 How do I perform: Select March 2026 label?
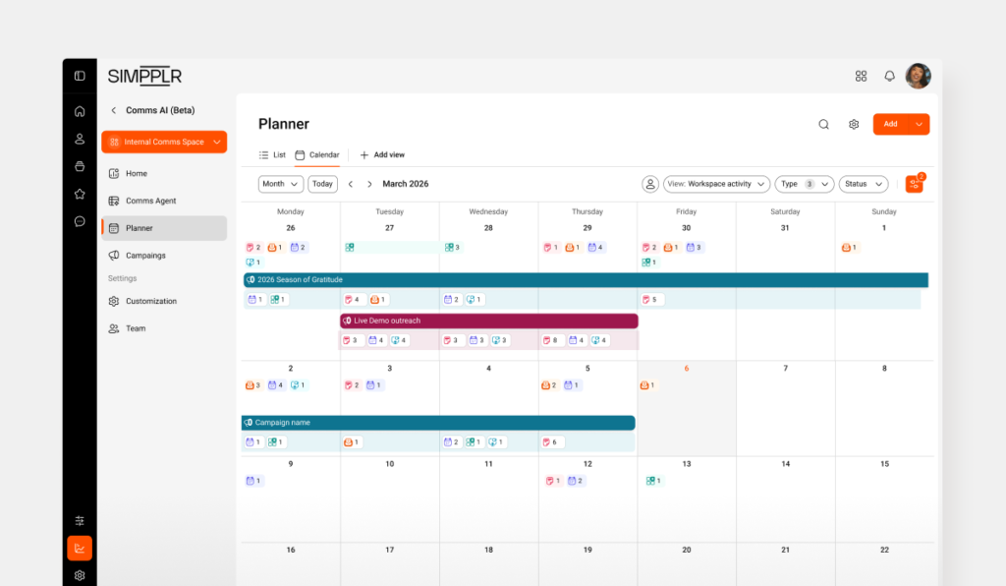coord(406,184)
